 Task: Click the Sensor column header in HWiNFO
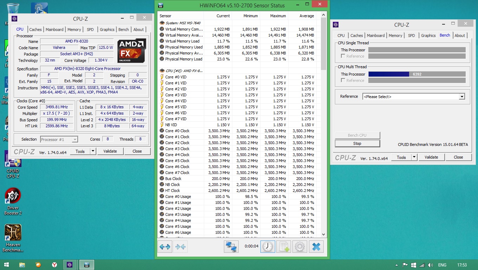point(181,16)
